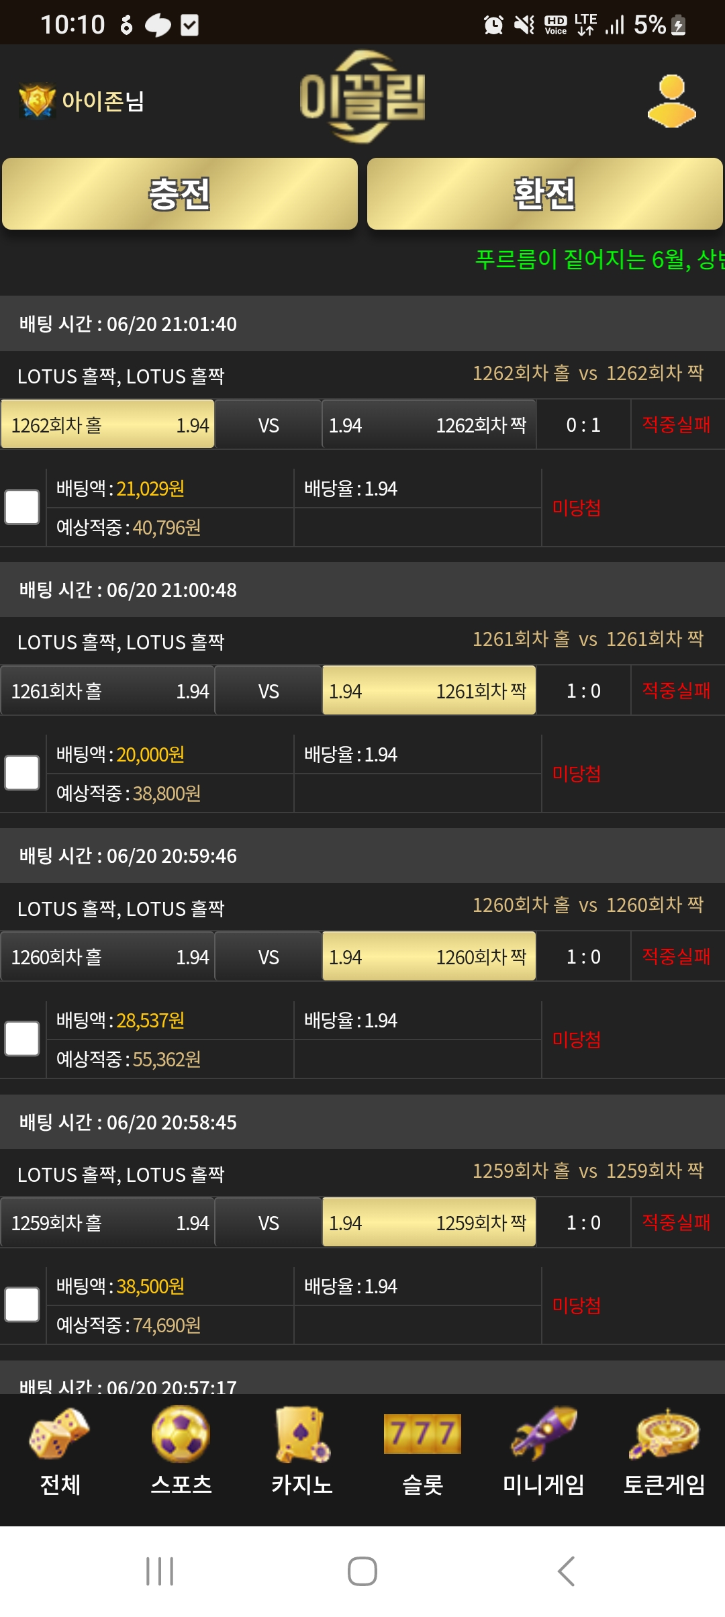The image size is (725, 1617).
Task: Tap the 환전 withdraw button
Action: coord(545,194)
